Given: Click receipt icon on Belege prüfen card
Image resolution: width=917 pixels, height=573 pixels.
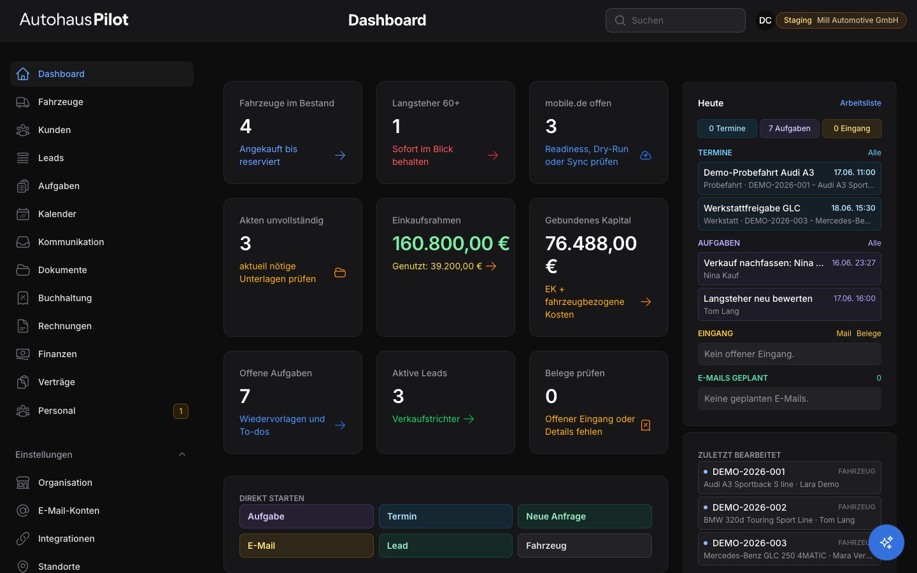Looking at the screenshot, I should [x=646, y=425].
